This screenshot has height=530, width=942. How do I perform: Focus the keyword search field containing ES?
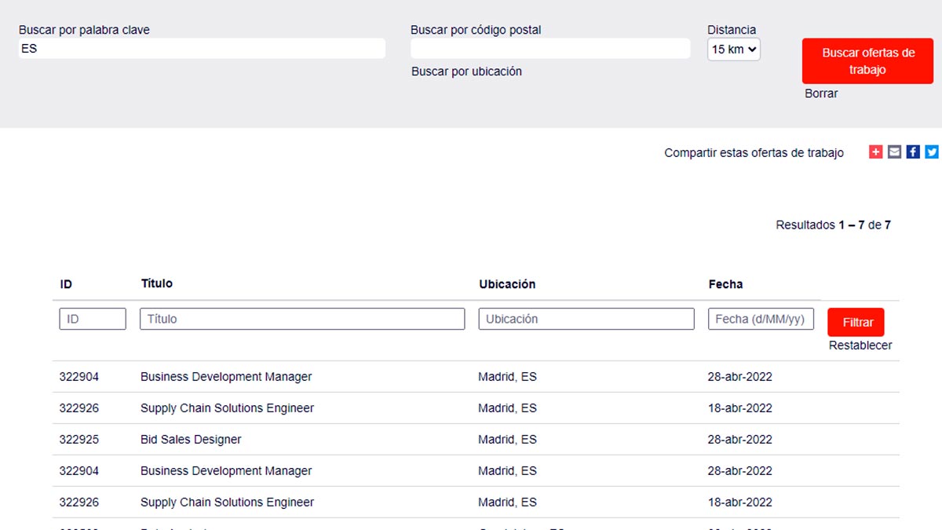[202, 49]
